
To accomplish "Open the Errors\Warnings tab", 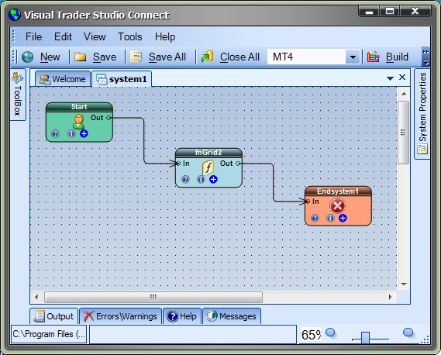I will 120,316.
